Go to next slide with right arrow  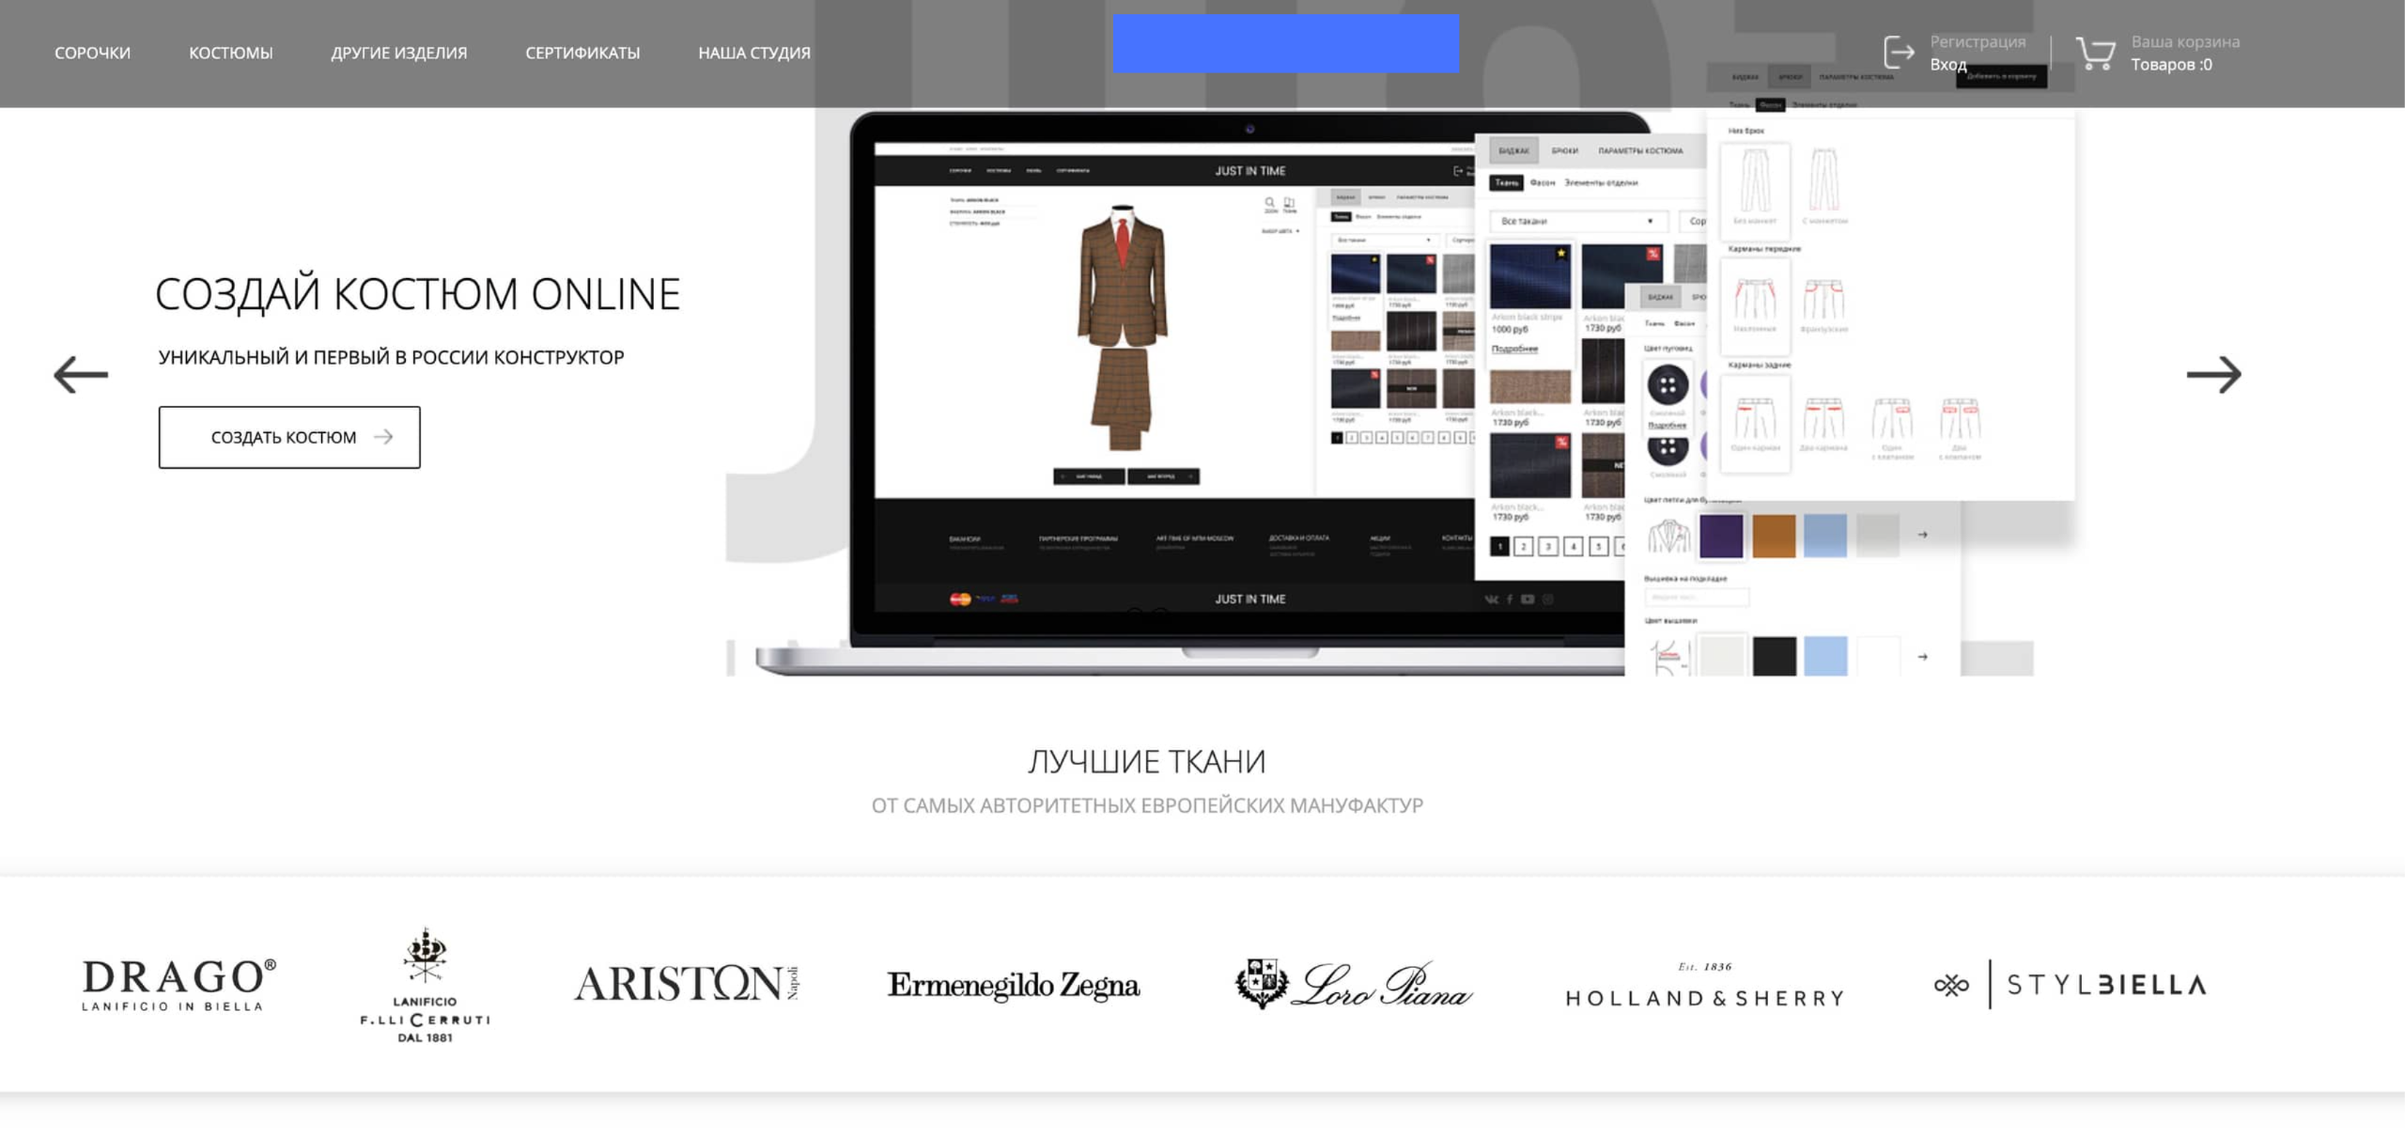(2213, 374)
